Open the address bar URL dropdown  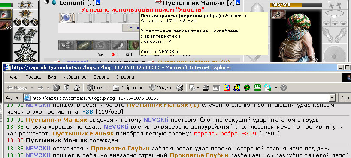333,98
